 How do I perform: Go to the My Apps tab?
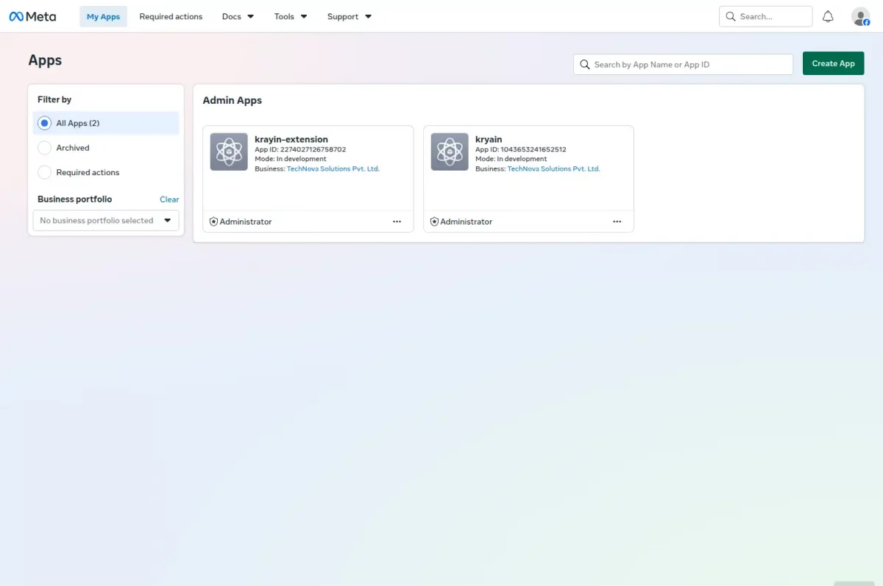click(x=103, y=16)
